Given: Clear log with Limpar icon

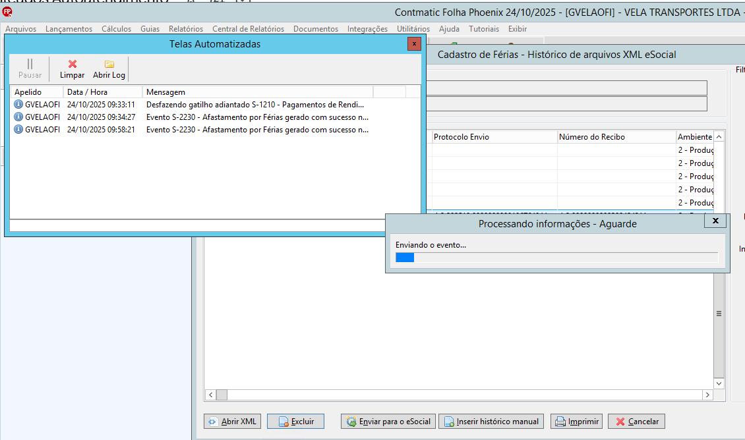Looking at the screenshot, I should (x=73, y=69).
